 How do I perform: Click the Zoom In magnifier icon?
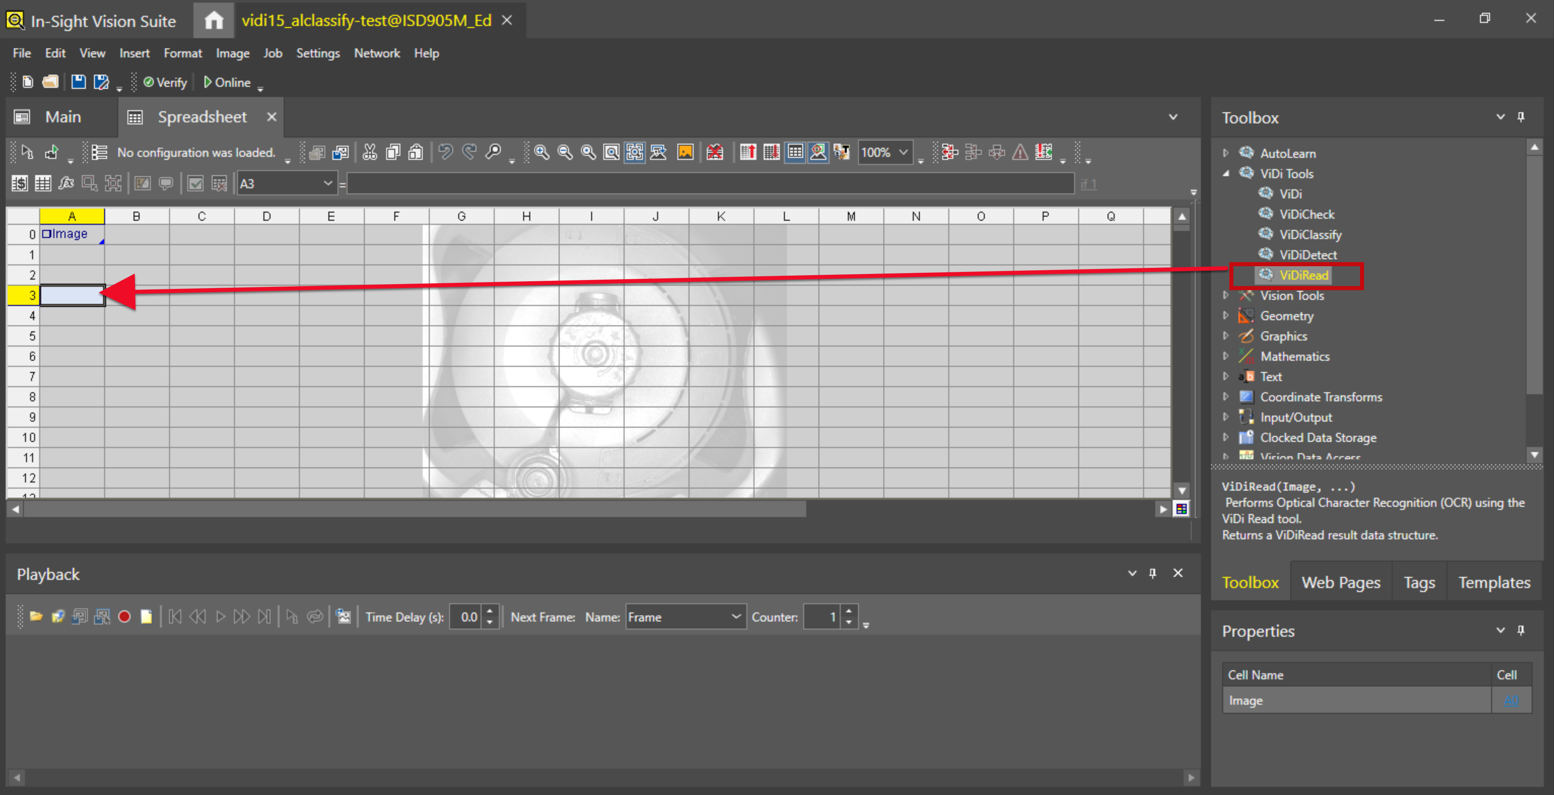[541, 152]
